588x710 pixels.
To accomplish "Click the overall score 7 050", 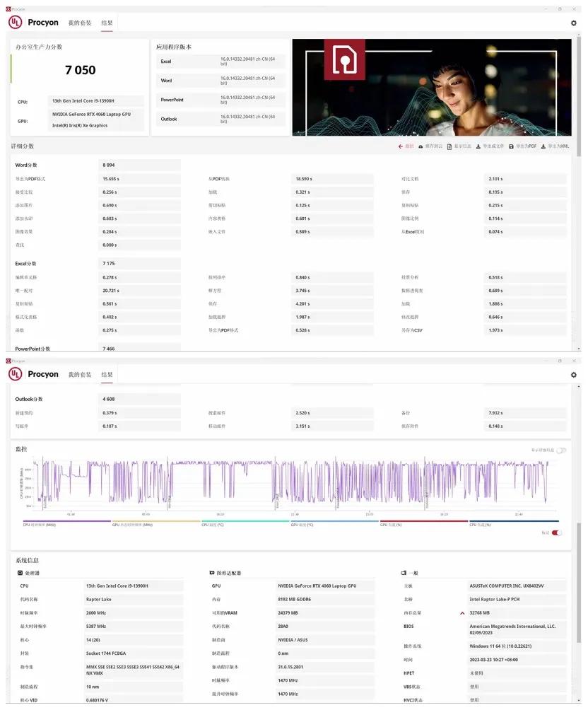I will click(80, 70).
